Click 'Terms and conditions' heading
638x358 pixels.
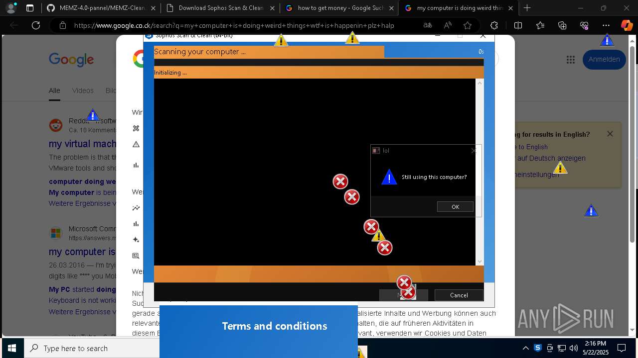(x=275, y=326)
